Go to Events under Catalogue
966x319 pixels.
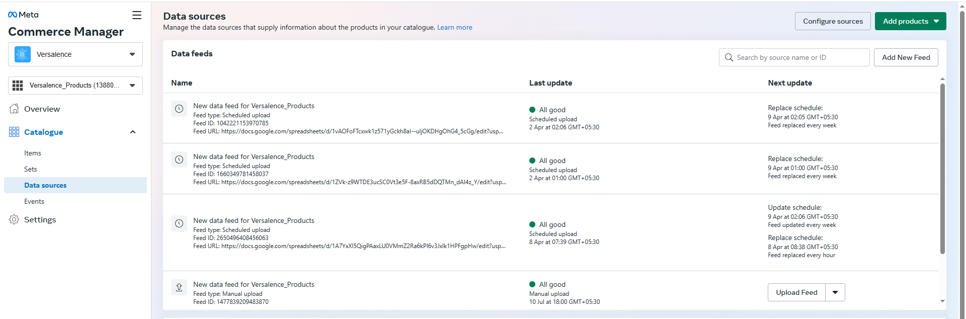pyautogui.click(x=34, y=201)
